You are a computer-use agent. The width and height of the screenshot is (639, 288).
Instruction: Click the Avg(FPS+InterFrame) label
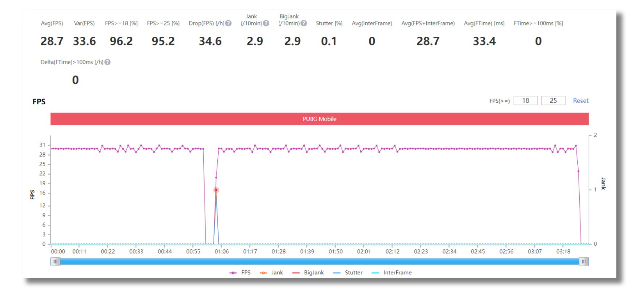point(428,23)
